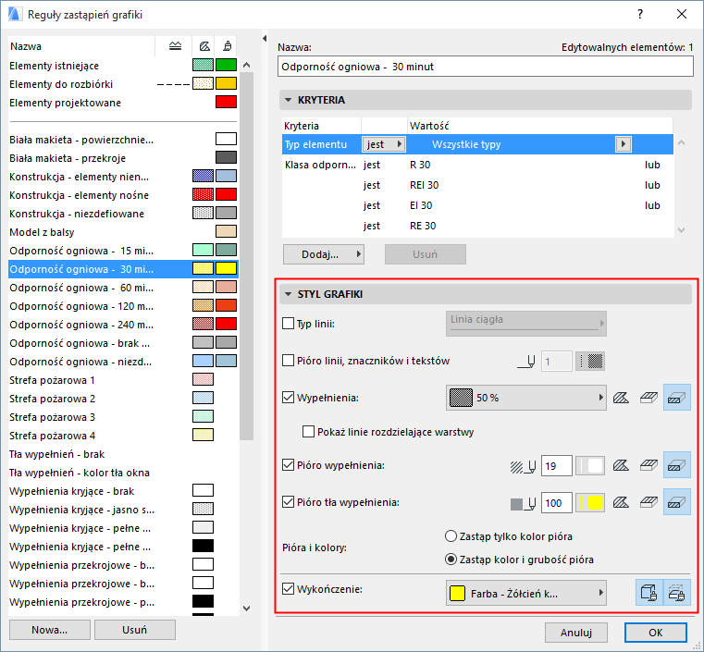Toggle cover fill icon for Pióro tła wypełnienia
704x652 pixels.
click(648, 502)
